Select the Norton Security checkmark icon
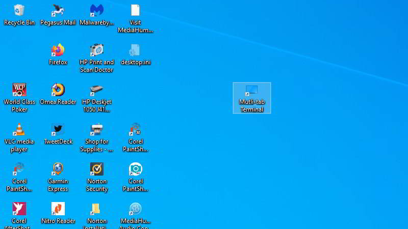Viewport: 408px width, 229px height. point(96,169)
